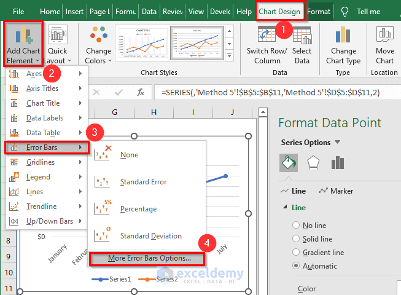Choose Standard Error error bars option
This screenshot has width=401, height=295.
click(147, 182)
